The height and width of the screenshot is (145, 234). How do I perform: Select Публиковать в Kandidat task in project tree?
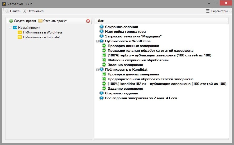tap(41, 37)
